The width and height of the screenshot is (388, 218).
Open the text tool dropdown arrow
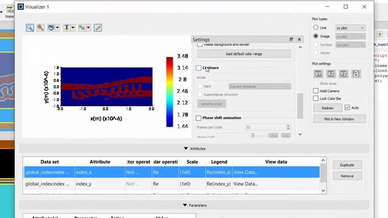[x=73, y=28]
